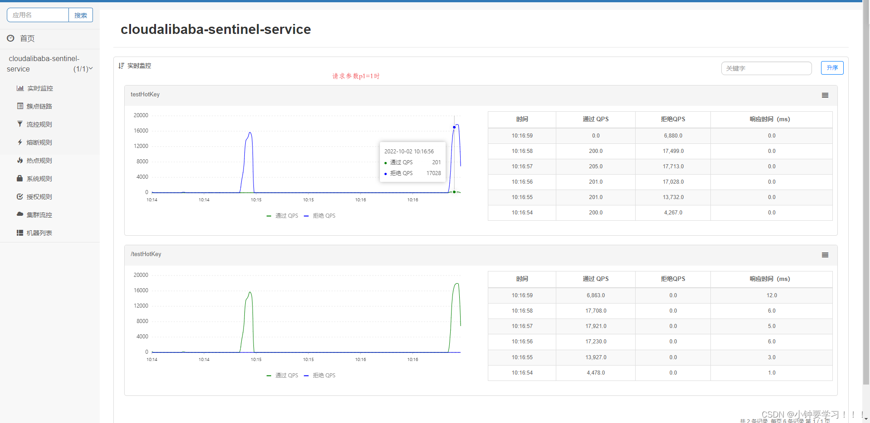
Task: Click 17,499.0 rejected QPS cell
Action: [673, 151]
